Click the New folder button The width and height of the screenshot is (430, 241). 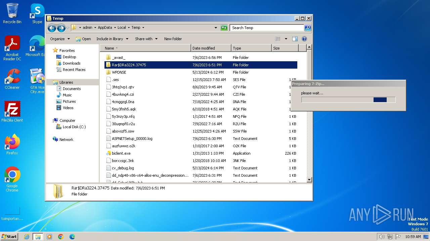tap(173, 39)
